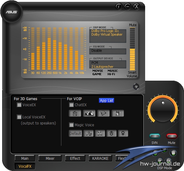Enable the VoiceEX checkbox
This screenshot has width=184, height=171.
coord(19,105)
